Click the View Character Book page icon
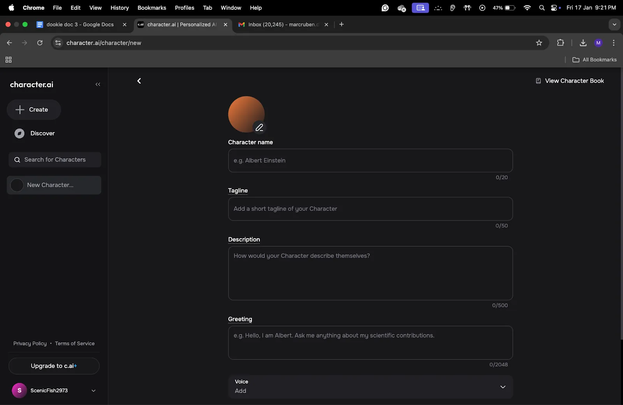623x405 pixels. (x=538, y=81)
